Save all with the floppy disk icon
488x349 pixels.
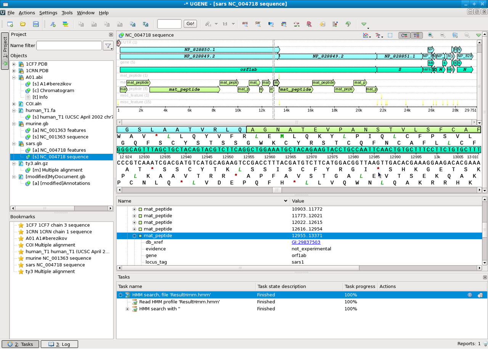click(x=36, y=24)
